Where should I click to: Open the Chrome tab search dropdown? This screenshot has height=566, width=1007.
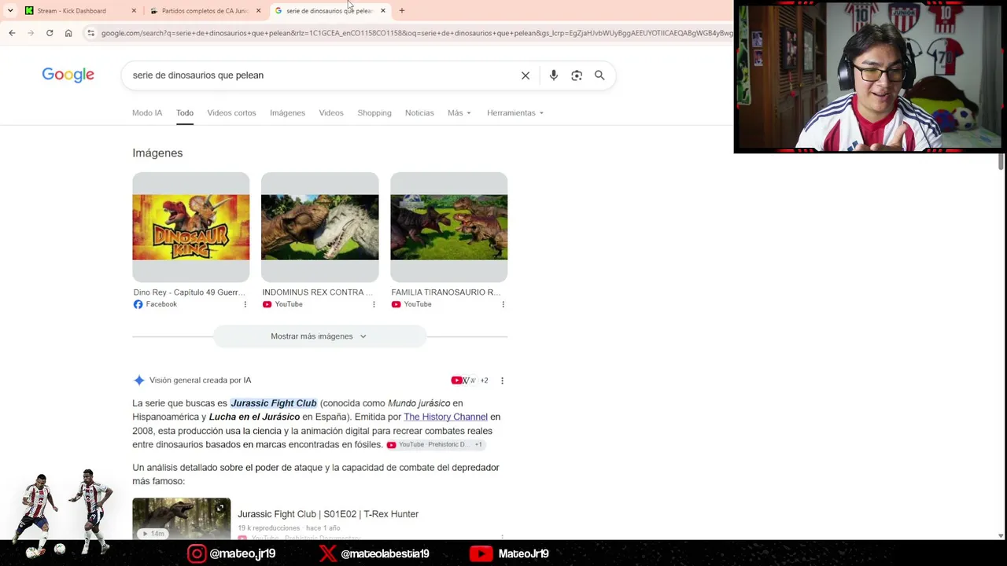click(x=10, y=11)
